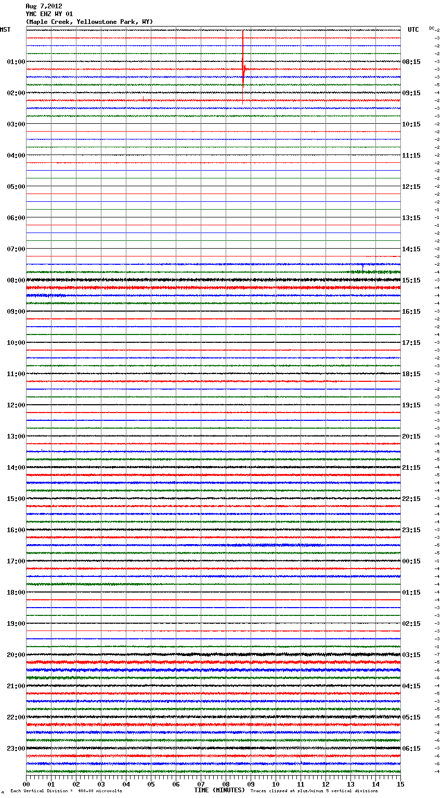Click the "MST" time zone label
Image resolution: width=442 pixels, height=798 pixels.
[x=5, y=30]
